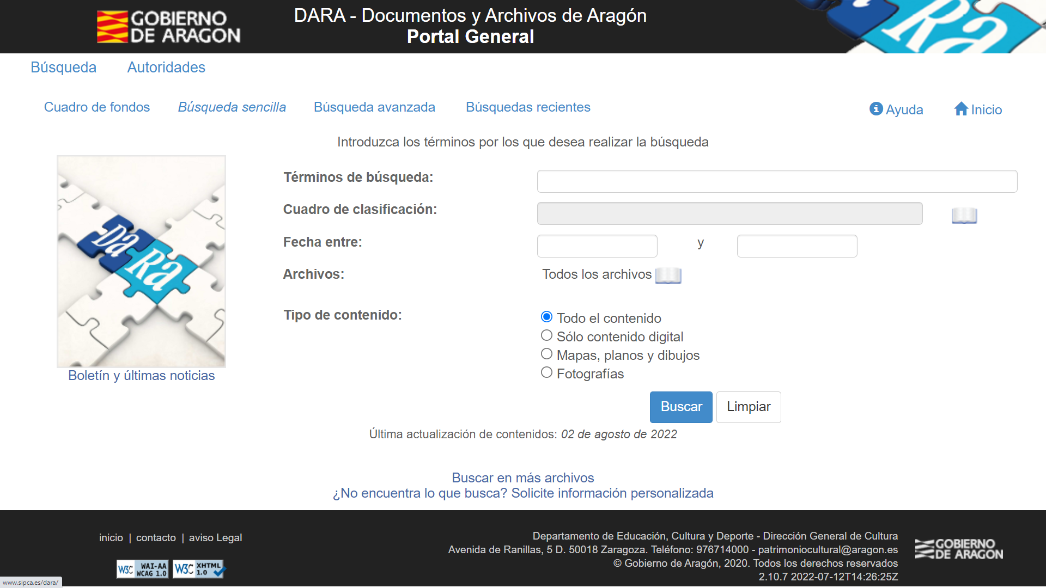
Task: Open the Búsqueda menu
Action: point(64,68)
